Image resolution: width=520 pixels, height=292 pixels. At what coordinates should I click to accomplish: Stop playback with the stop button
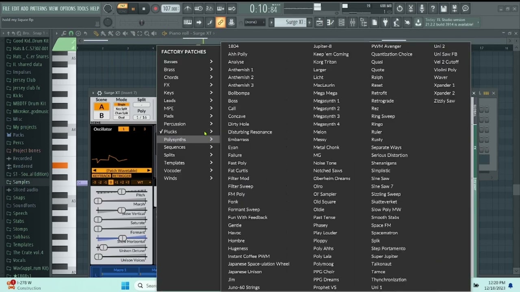pos(143,9)
